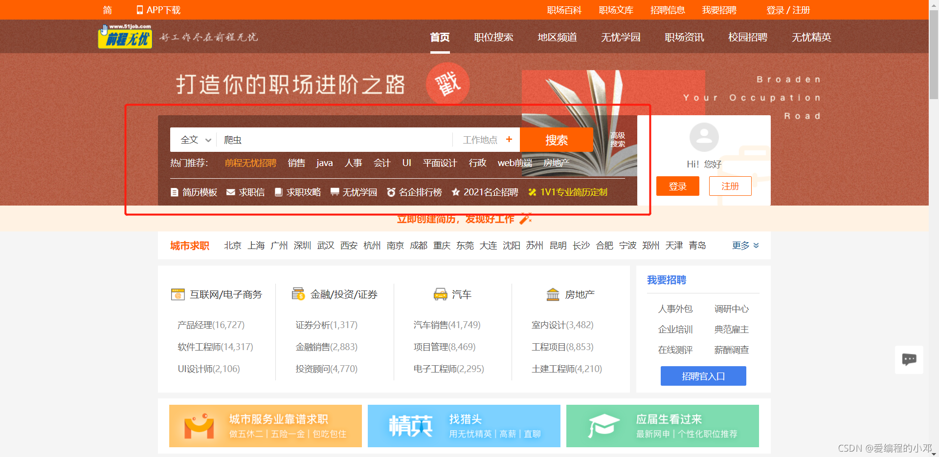Click the phone icon beside APP下载

click(x=139, y=10)
